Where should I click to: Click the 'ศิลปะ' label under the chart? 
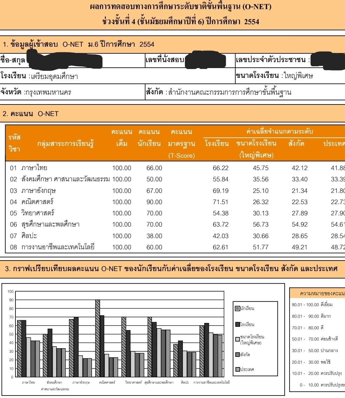click(185, 382)
